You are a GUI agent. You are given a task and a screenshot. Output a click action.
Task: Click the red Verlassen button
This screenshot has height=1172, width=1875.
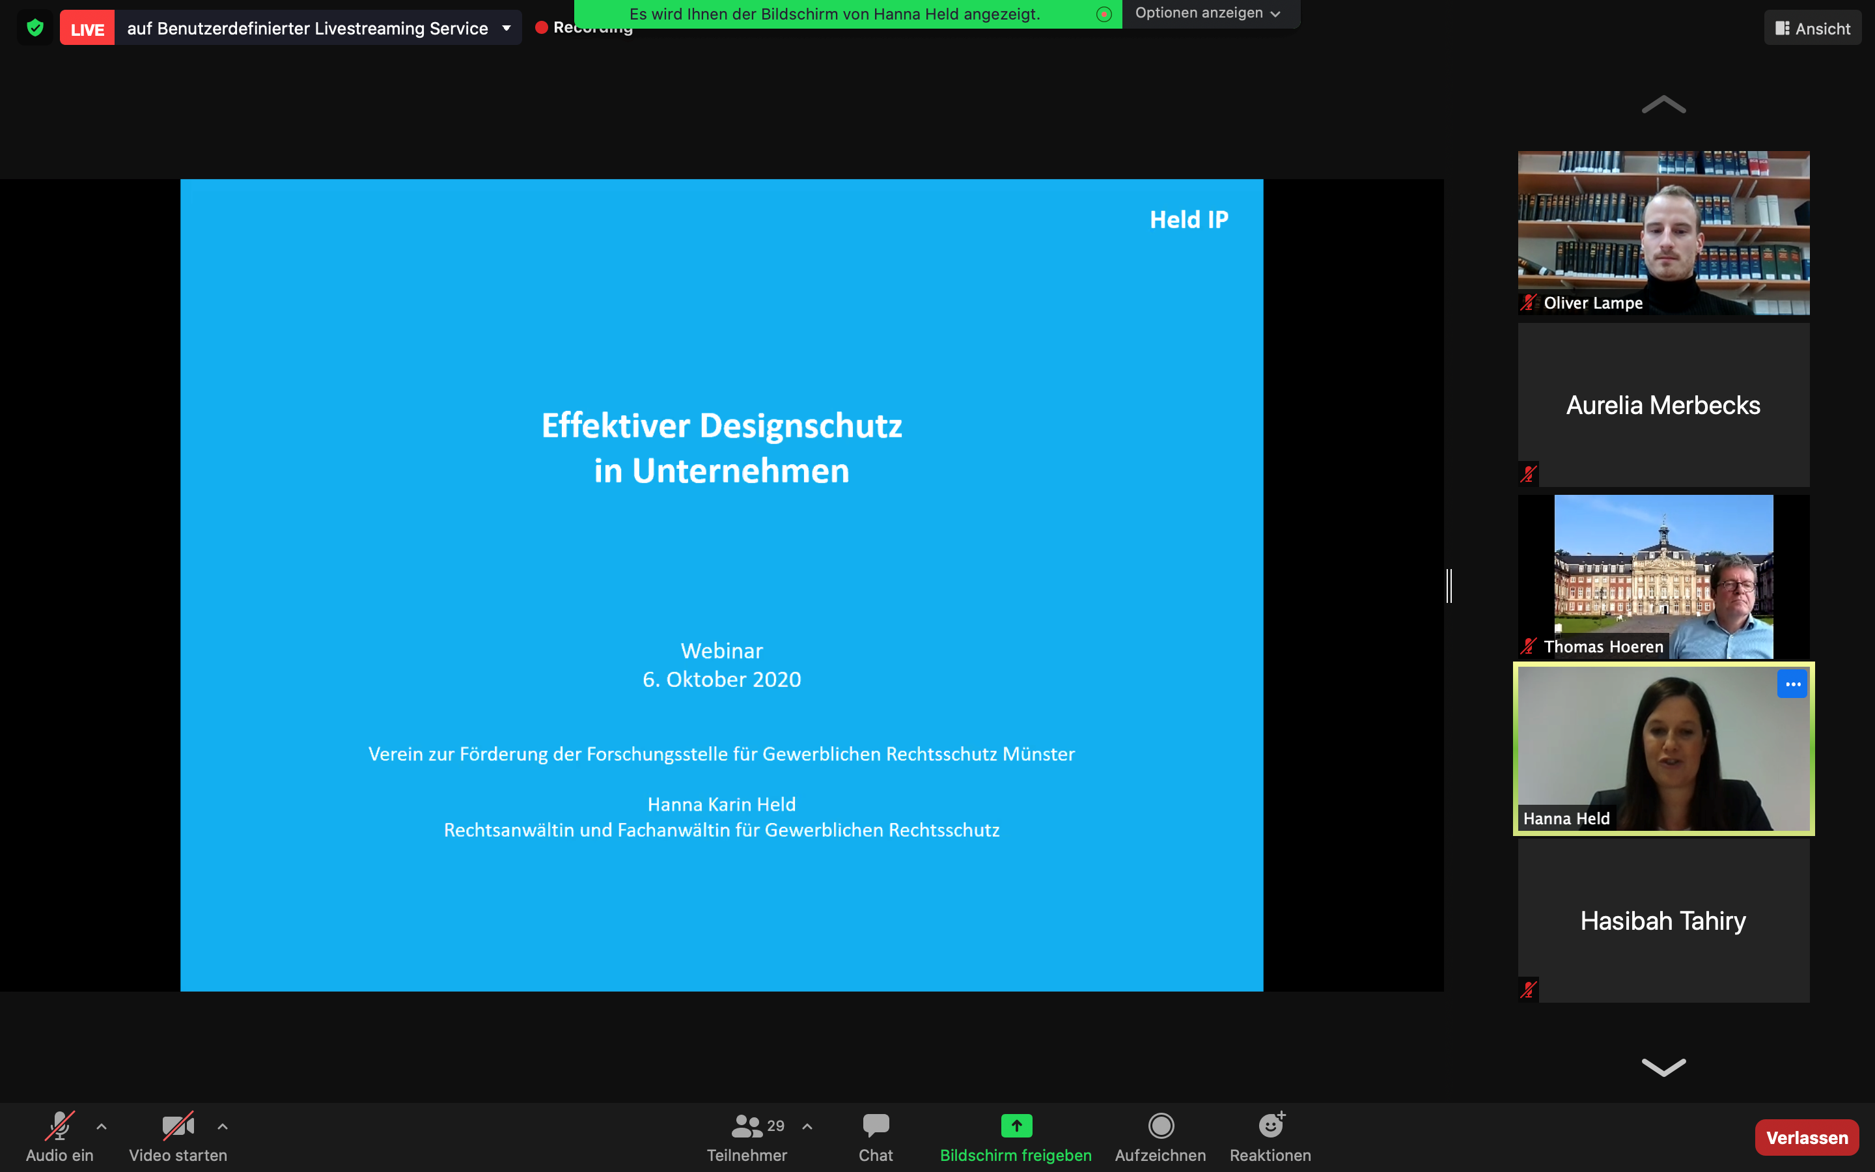(x=1806, y=1137)
